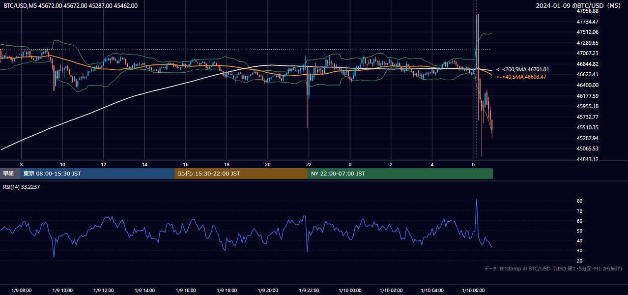Click RSI scale label 30

click(580, 251)
